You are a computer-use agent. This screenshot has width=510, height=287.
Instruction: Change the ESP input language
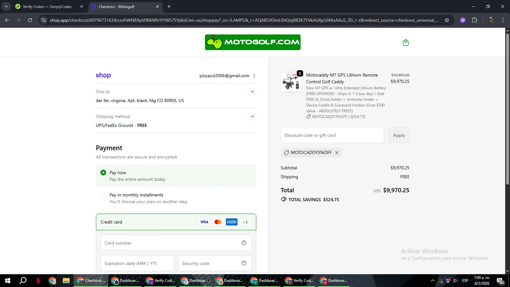pos(465,281)
